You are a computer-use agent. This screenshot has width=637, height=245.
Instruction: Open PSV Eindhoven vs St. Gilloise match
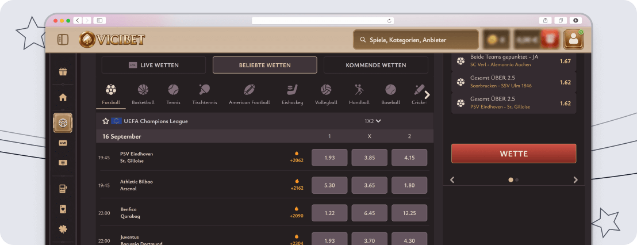(136, 157)
